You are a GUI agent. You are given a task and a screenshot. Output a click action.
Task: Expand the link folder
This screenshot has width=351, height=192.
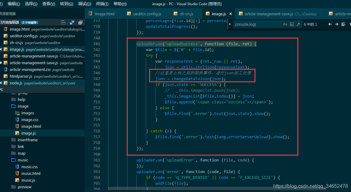42,146
